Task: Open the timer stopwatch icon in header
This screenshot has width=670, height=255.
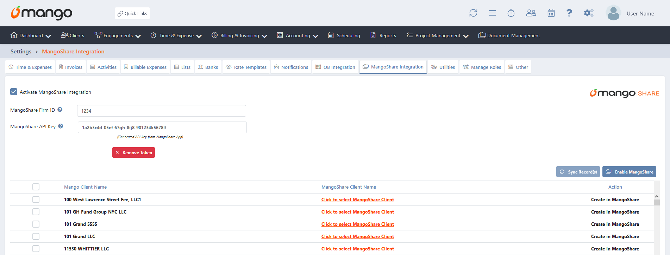Action: tap(511, 13)
